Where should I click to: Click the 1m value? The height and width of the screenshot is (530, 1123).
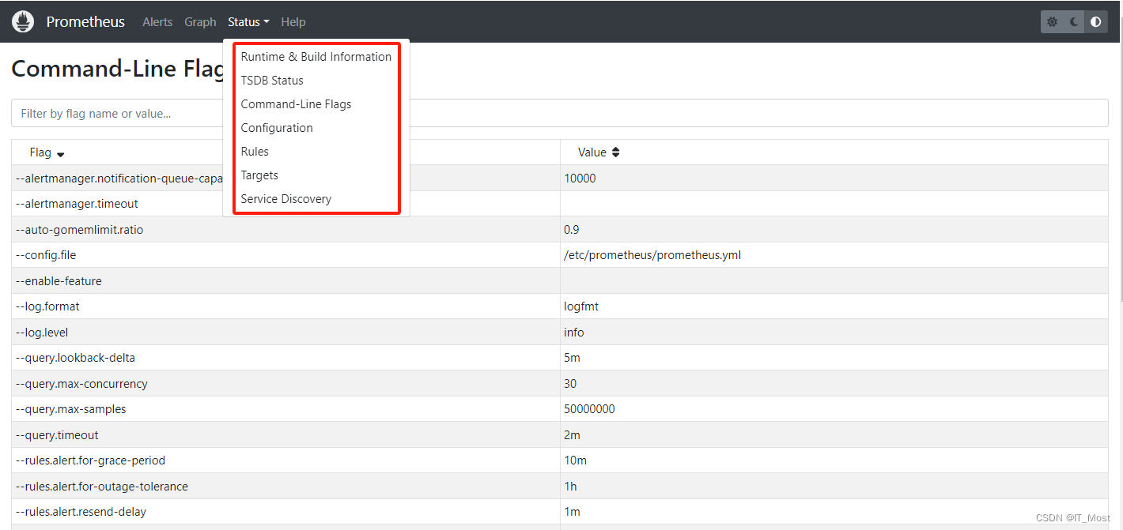pos(572,512)
